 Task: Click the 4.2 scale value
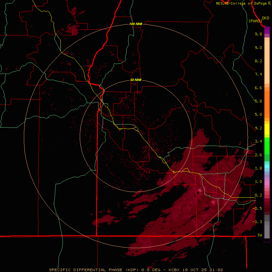pyautogui.click(x=258, y=128)
